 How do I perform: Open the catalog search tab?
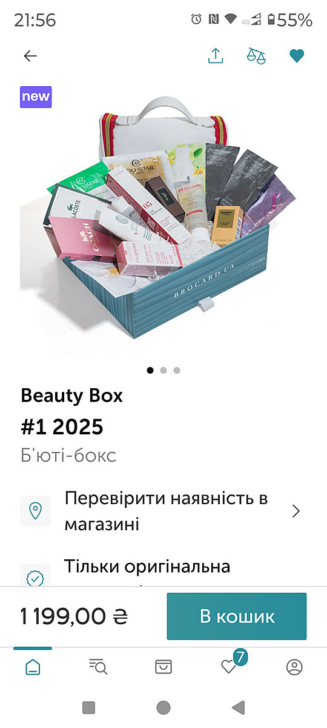tap(98, 667)
